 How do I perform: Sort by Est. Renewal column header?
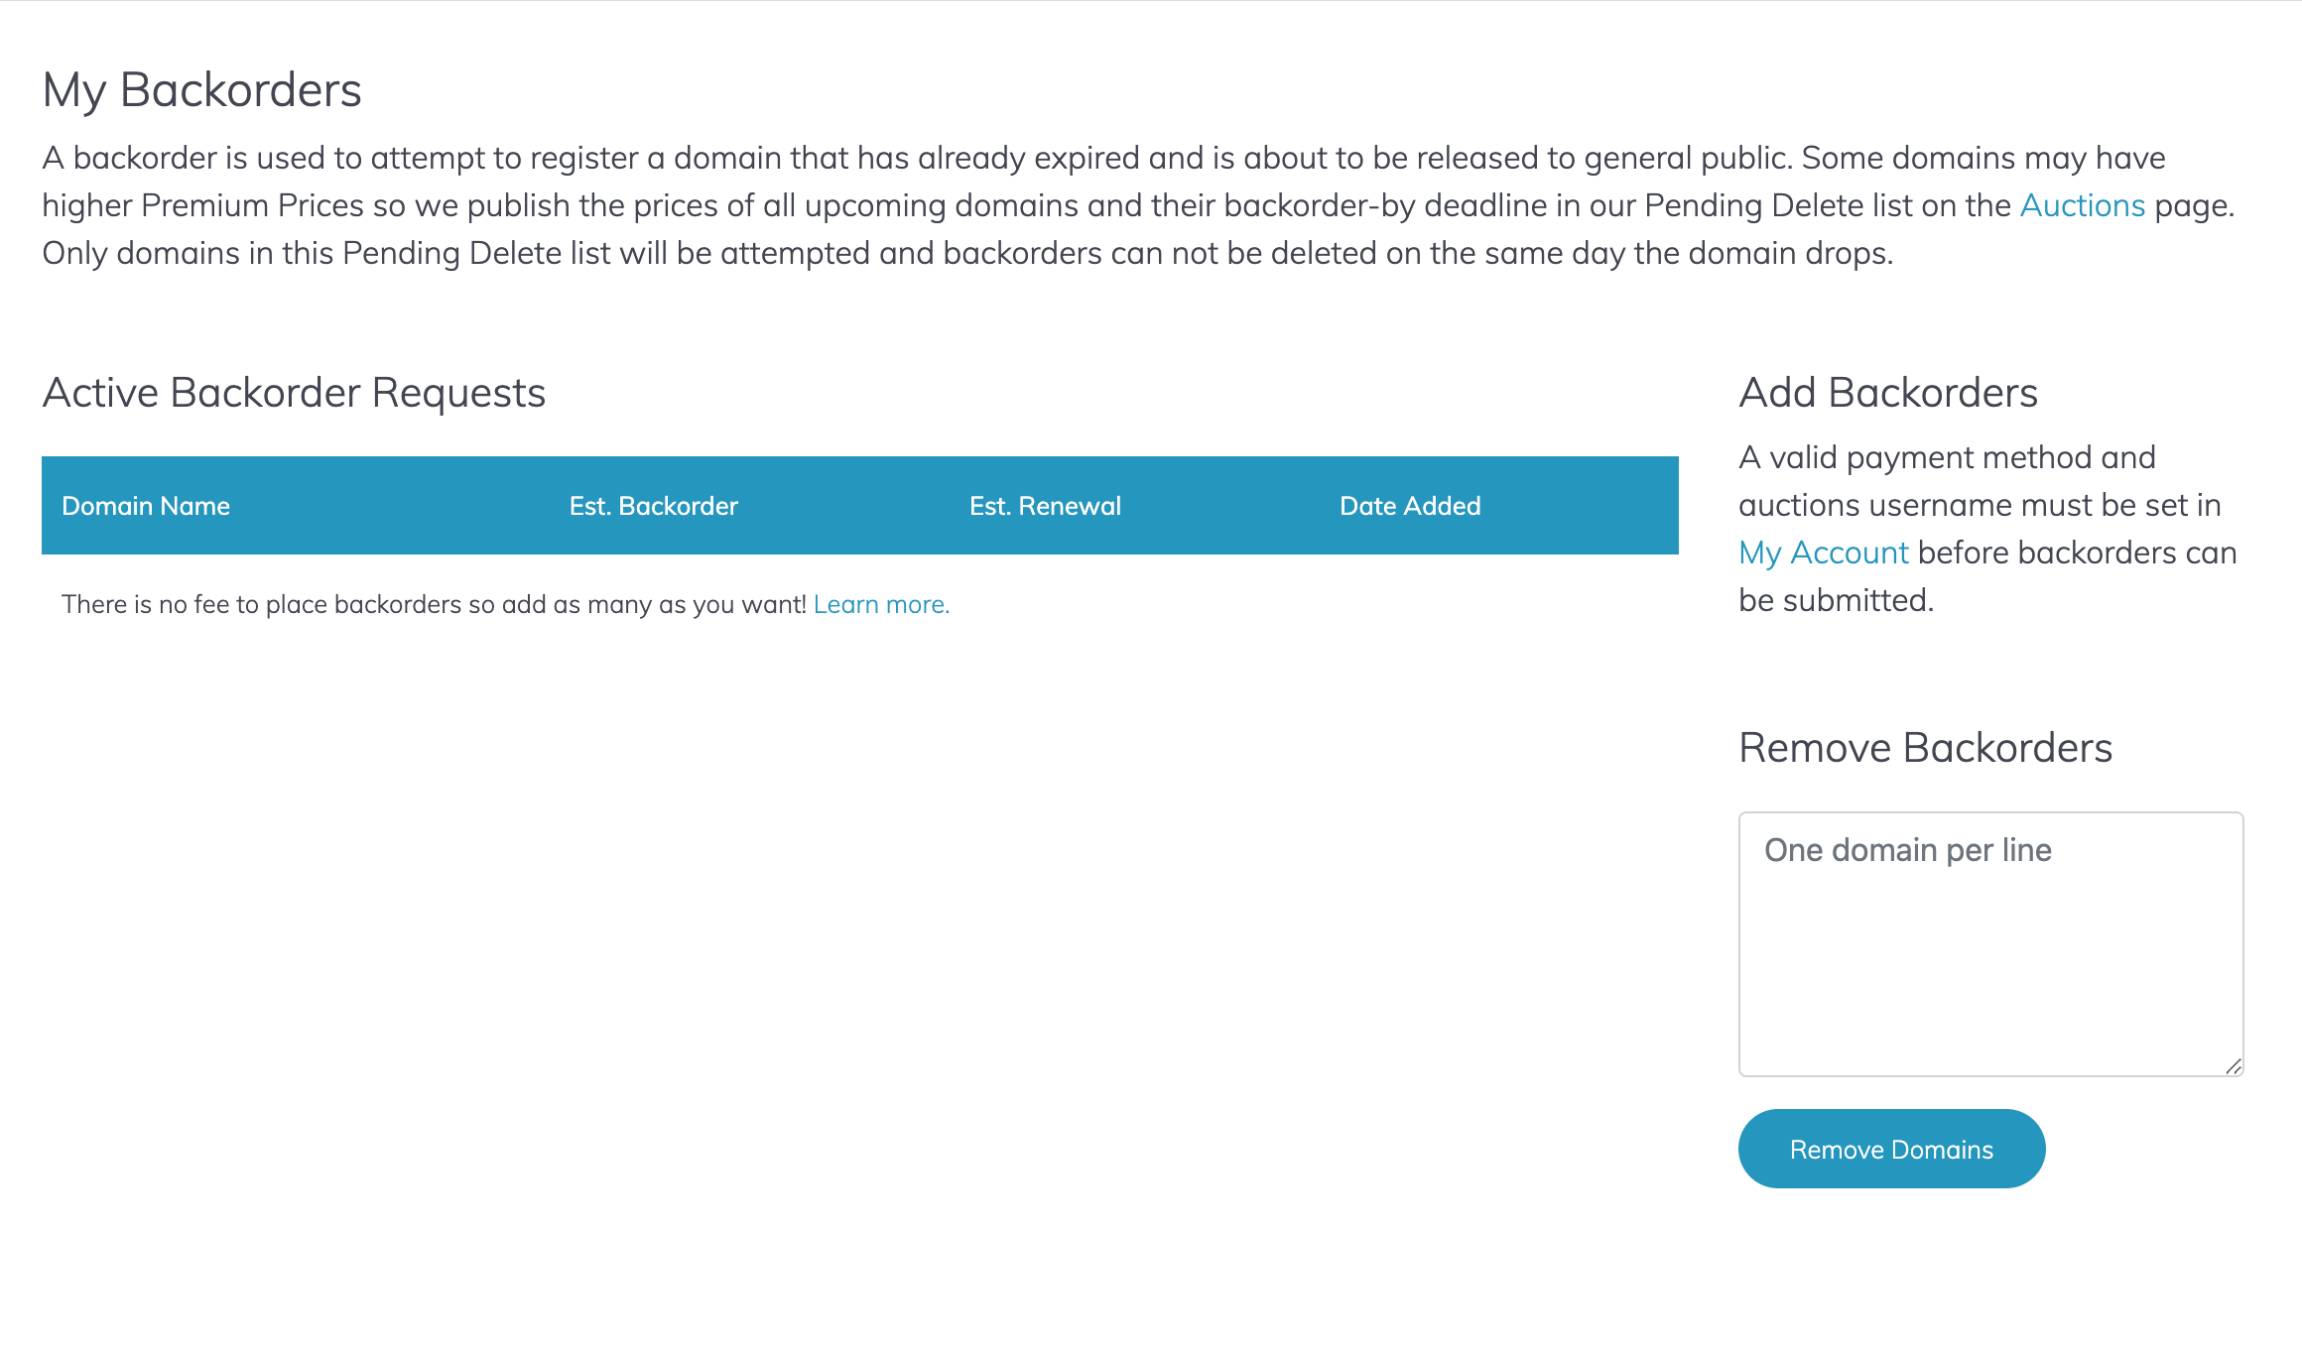[1045, 506]
